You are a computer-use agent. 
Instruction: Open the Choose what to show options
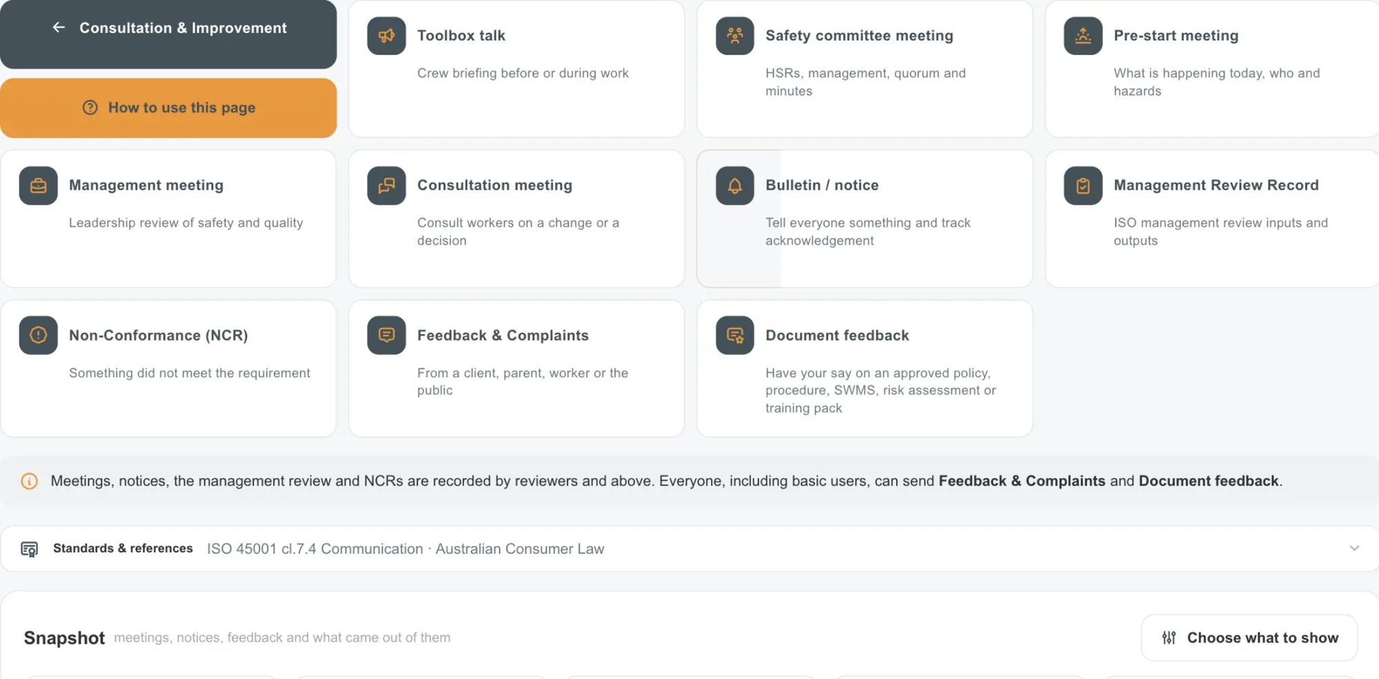point(1249,638)
